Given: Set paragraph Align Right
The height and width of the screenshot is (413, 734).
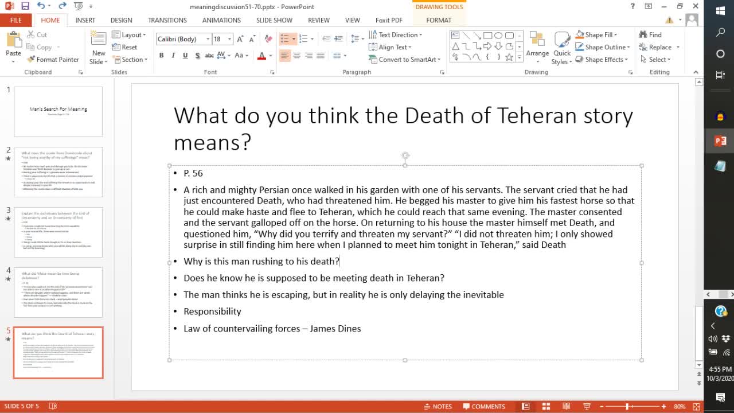Looking at the screenshot, I should pos(309,56).
